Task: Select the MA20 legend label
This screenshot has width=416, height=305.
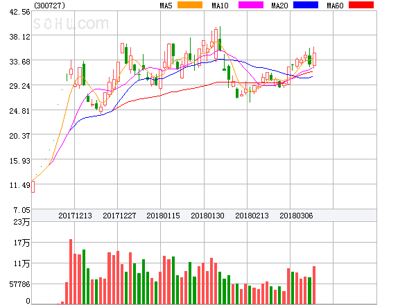Action: coord(279,6)
